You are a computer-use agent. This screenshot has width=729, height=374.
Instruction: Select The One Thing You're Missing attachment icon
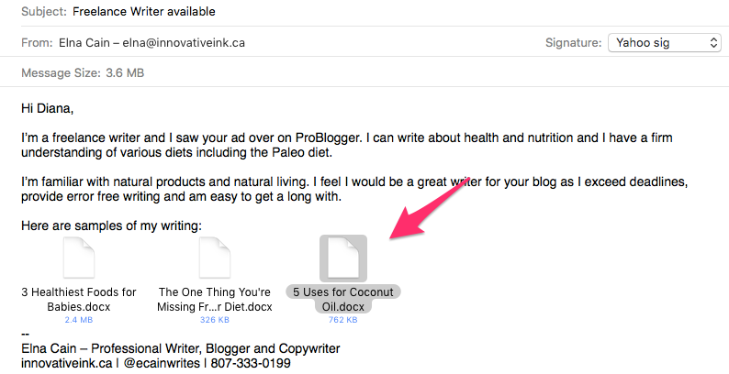tap(215, 258)
